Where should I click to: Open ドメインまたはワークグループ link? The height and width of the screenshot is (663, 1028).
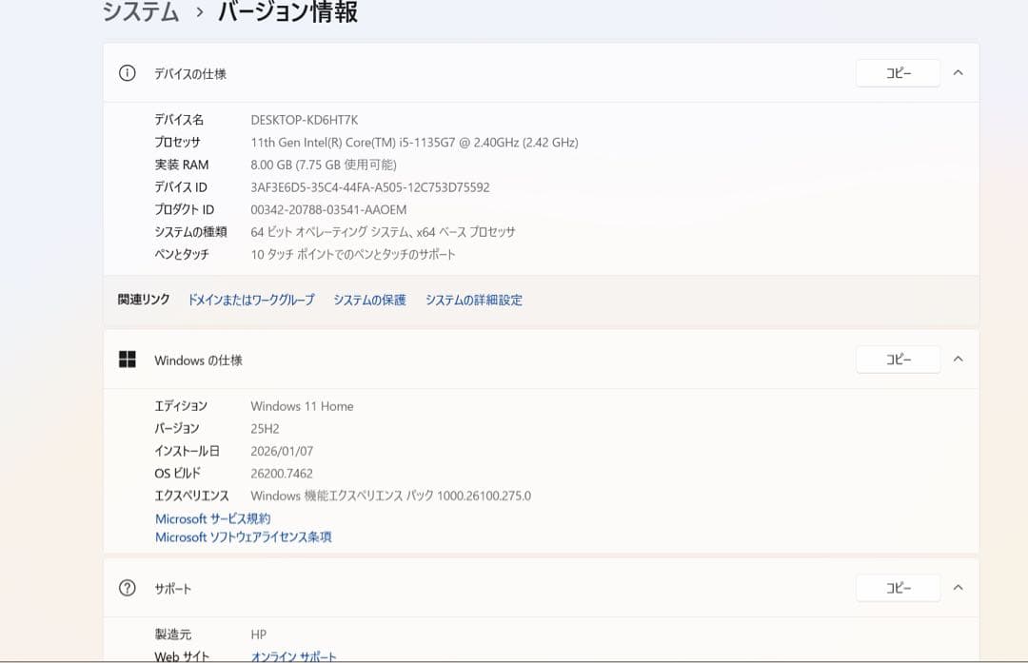click(x=251, y=300)
